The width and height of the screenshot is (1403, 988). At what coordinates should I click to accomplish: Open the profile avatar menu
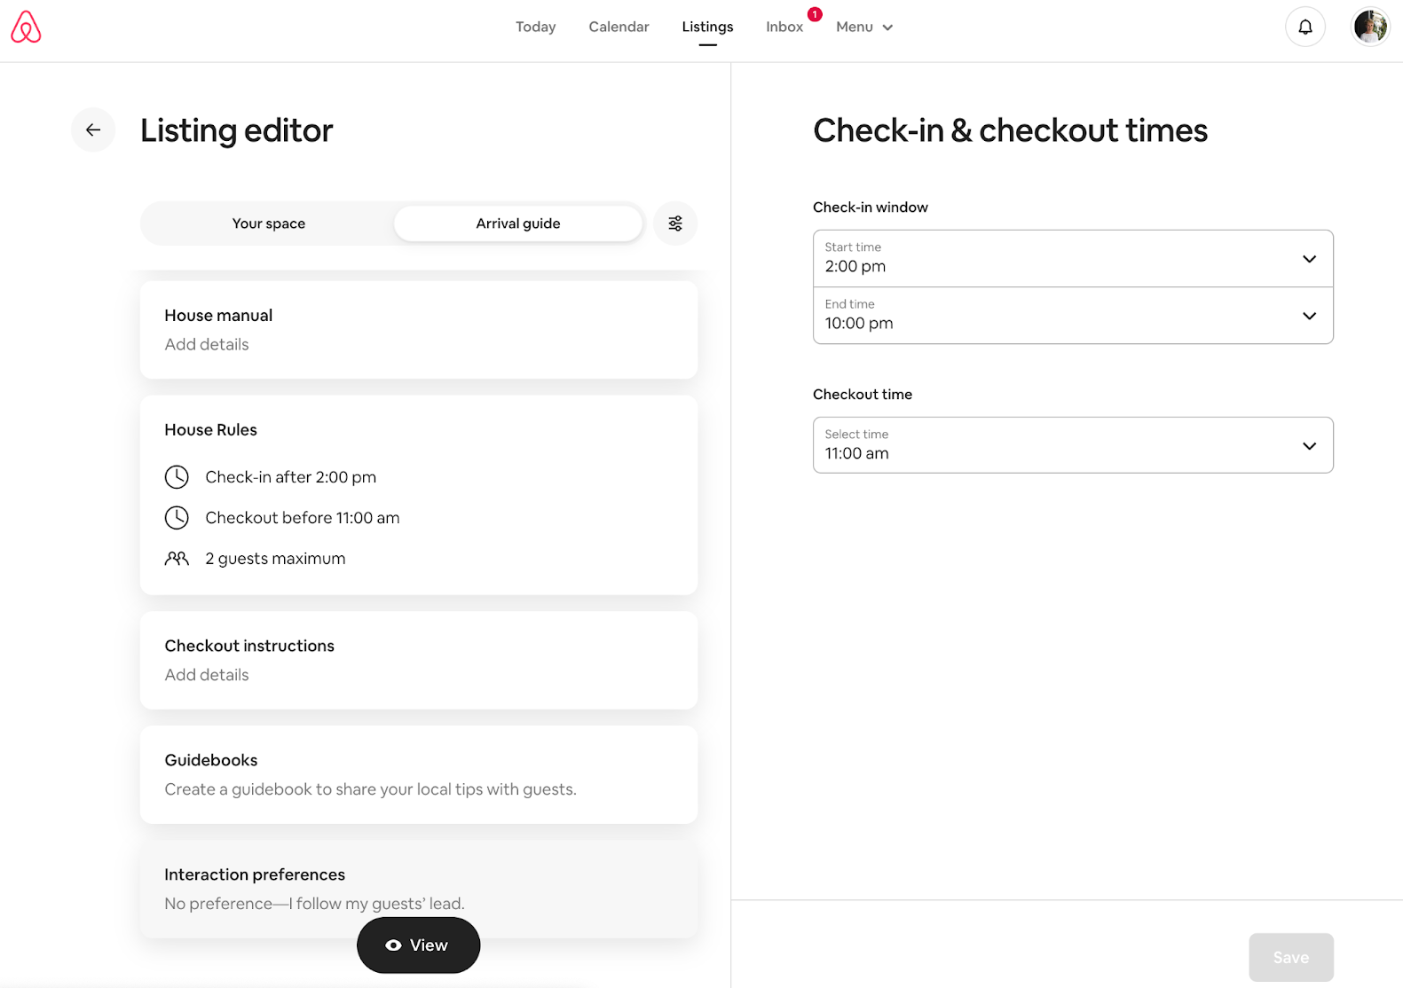point(1369,27)
